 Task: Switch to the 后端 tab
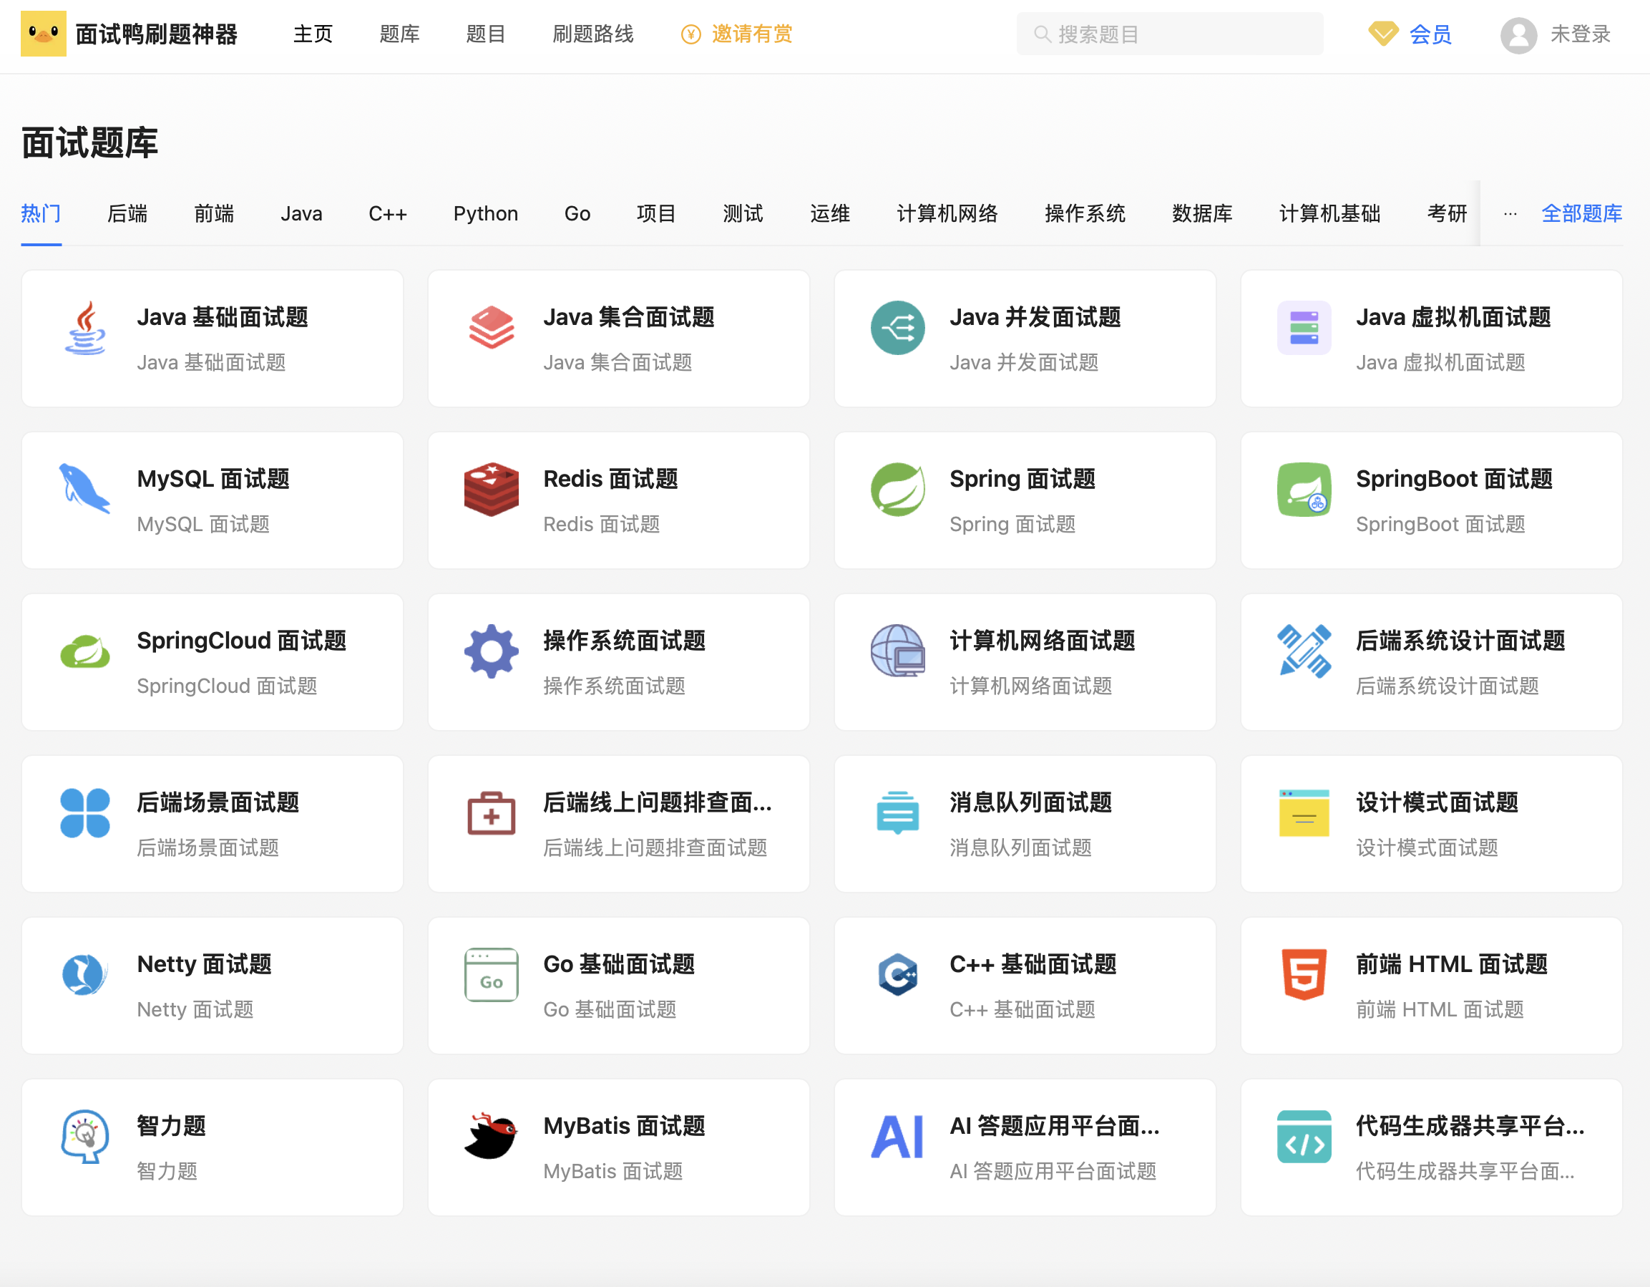[127, 214]
